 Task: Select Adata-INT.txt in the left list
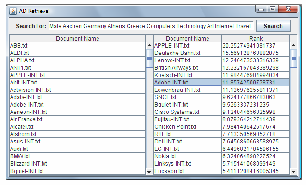(78, 97)
